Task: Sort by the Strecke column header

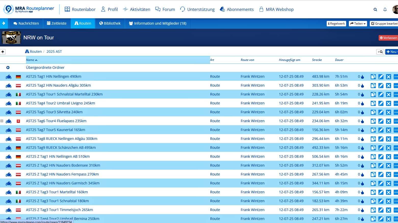Action: point(317,60)
